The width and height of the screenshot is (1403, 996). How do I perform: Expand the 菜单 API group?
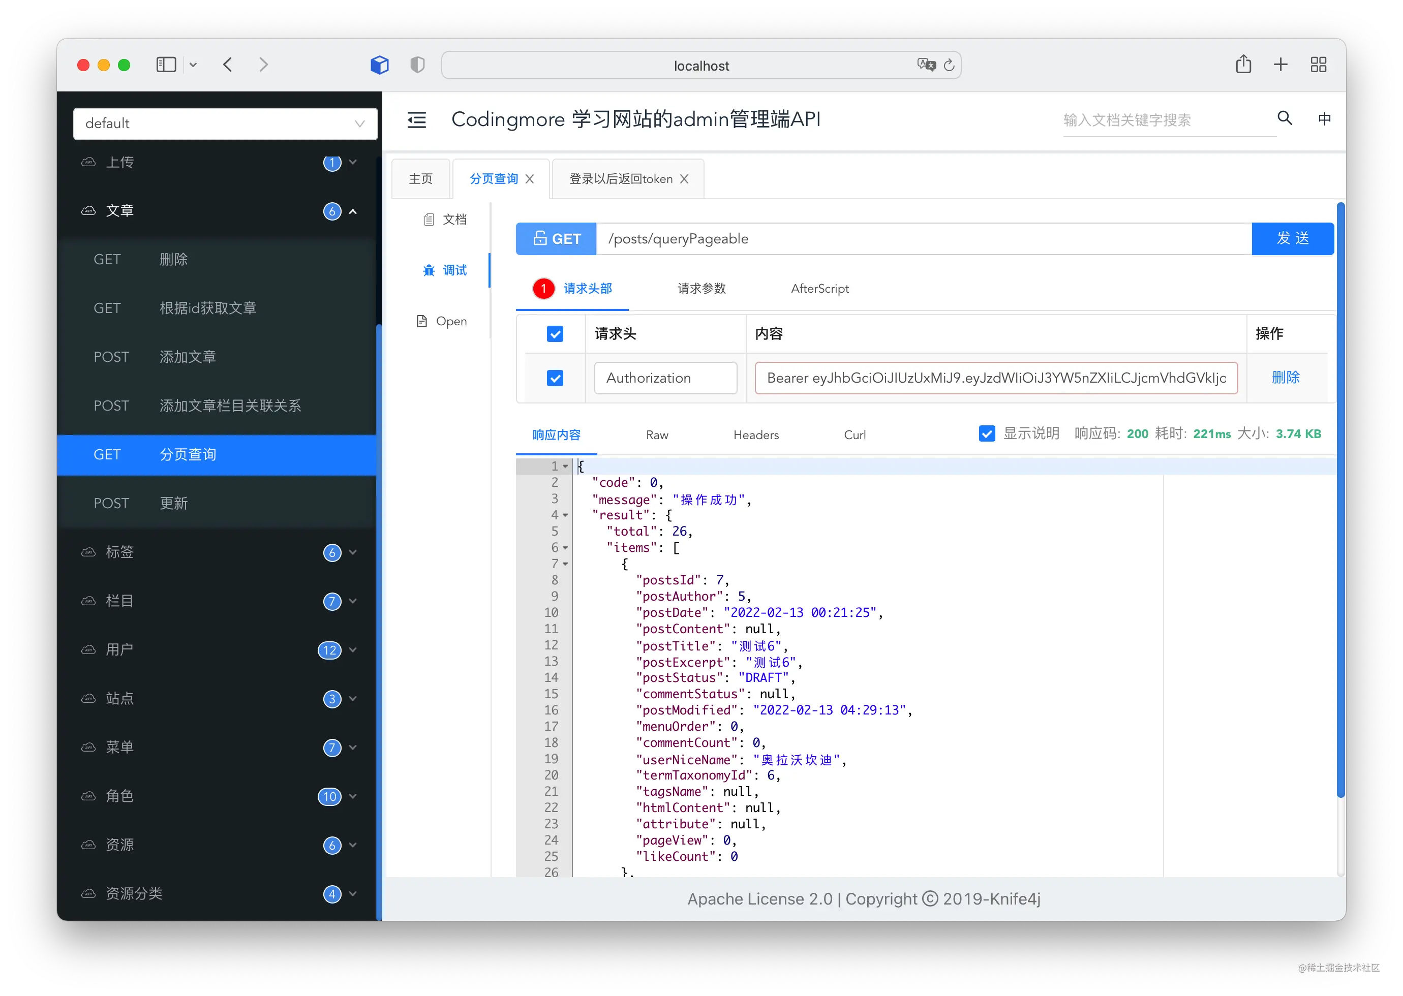pos(219,748)
